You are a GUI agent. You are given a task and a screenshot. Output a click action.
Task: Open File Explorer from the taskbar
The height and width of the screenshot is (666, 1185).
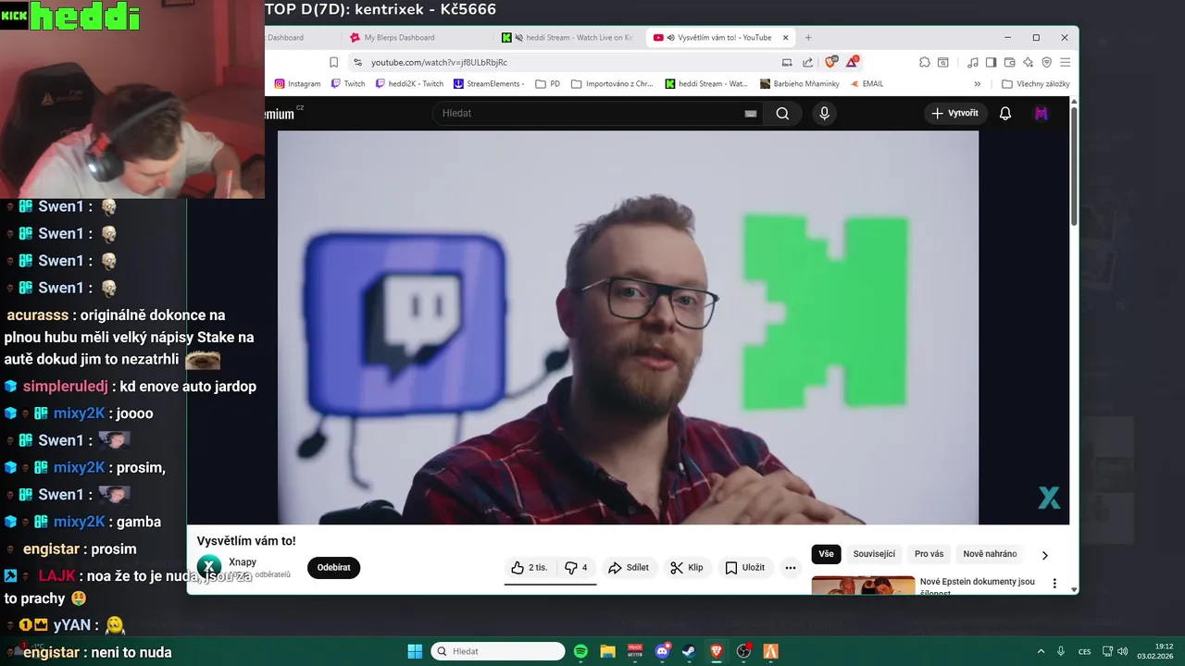[607, 651]
